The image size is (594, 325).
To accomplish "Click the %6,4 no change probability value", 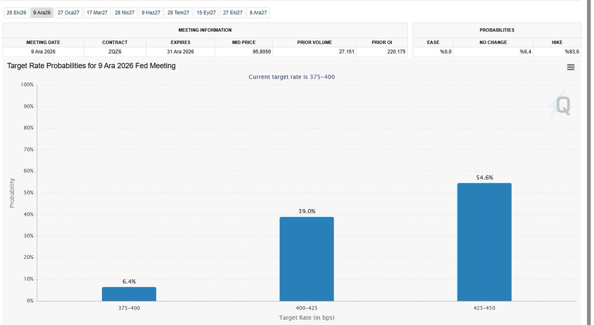I will [525, 52].
